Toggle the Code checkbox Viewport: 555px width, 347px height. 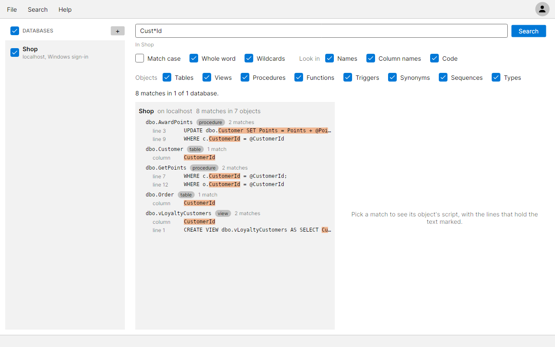coord(434,58)
